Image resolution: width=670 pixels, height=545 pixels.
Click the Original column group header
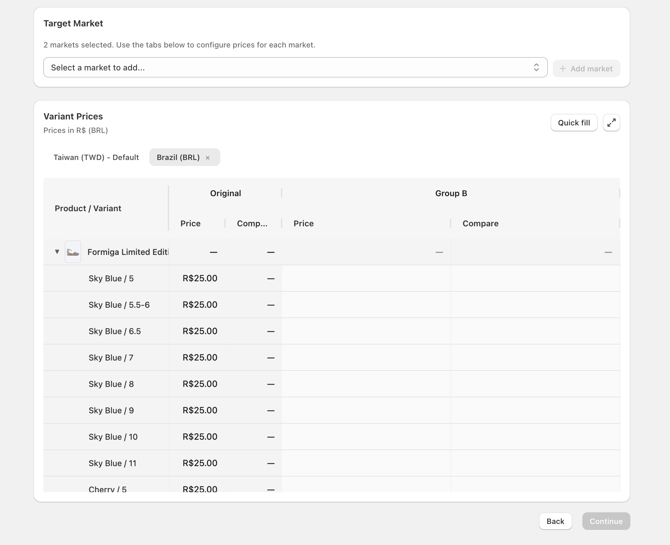point(225,193)
